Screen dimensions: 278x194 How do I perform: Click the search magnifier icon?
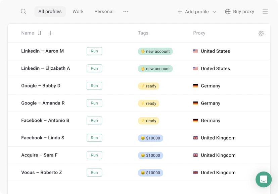(x=24, y=11)
